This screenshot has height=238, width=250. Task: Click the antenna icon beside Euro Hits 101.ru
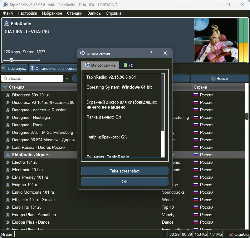8,207
